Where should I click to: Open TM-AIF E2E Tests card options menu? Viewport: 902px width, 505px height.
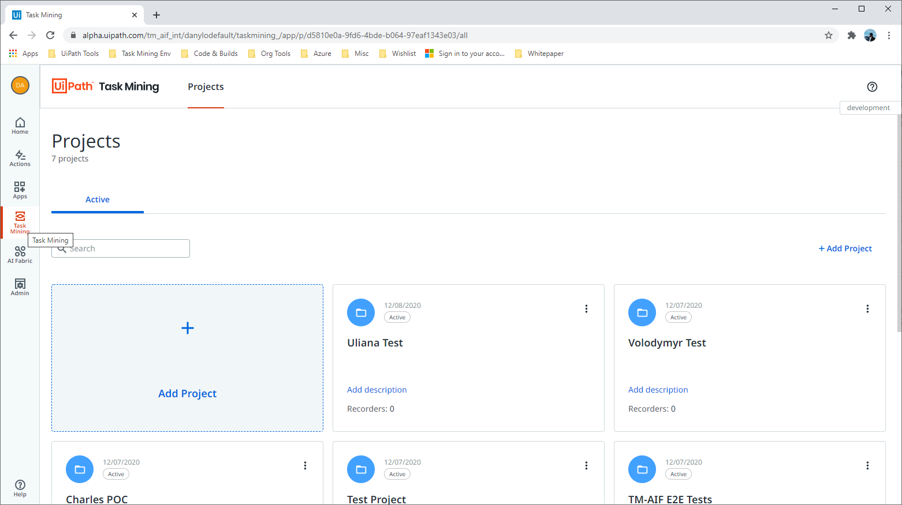click(x=867, y=466)
